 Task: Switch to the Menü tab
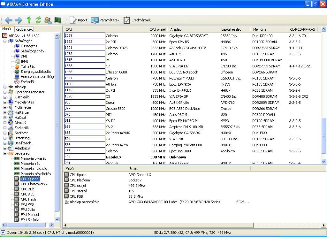(7, 29)
